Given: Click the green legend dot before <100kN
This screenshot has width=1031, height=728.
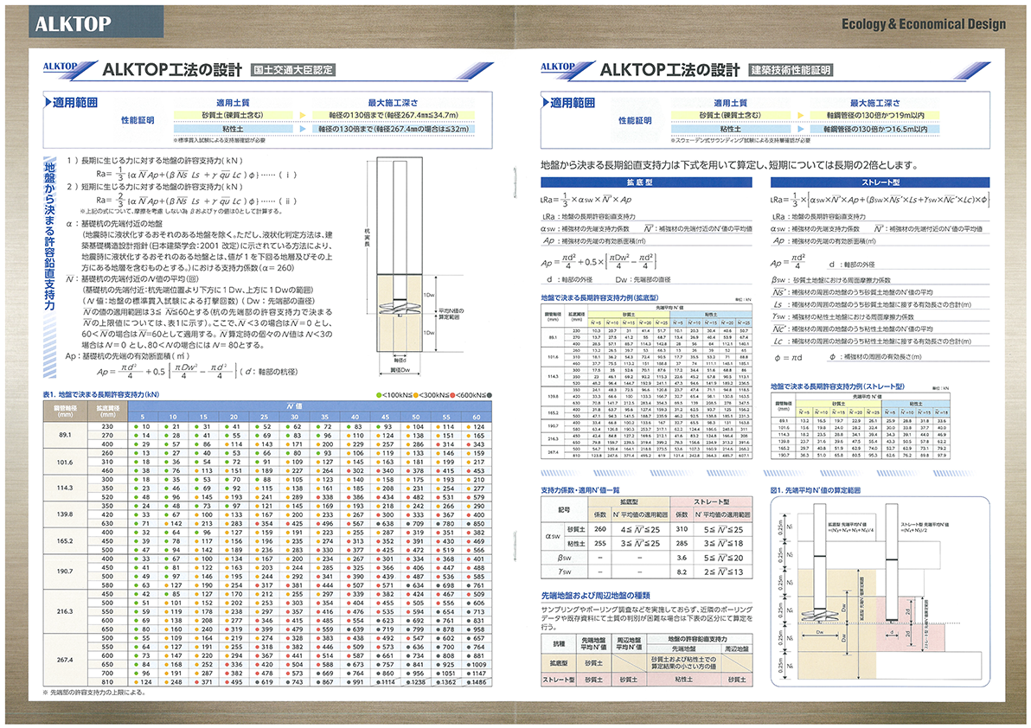Looking at the screenshot, I should (x=379, y=395).
